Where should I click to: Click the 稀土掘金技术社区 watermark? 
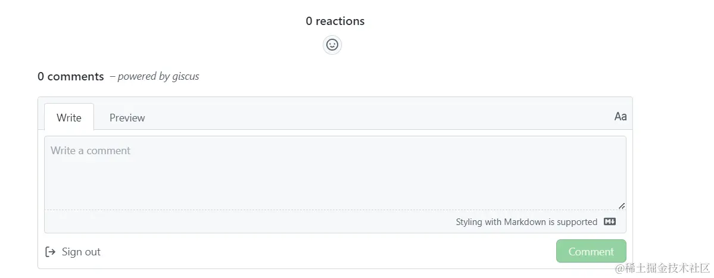click(x=662, y=268)
